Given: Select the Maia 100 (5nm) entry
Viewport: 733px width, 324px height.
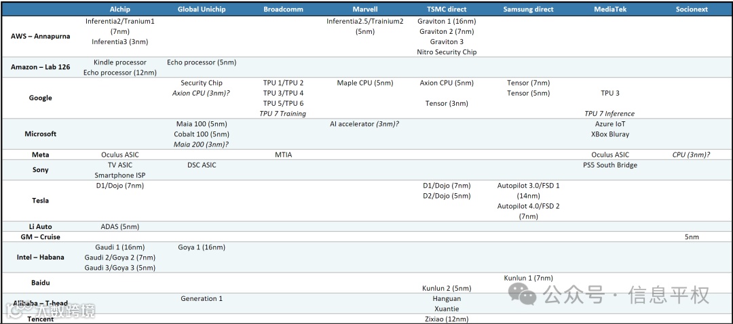Looking at the screenshot, I should [202, 124].
